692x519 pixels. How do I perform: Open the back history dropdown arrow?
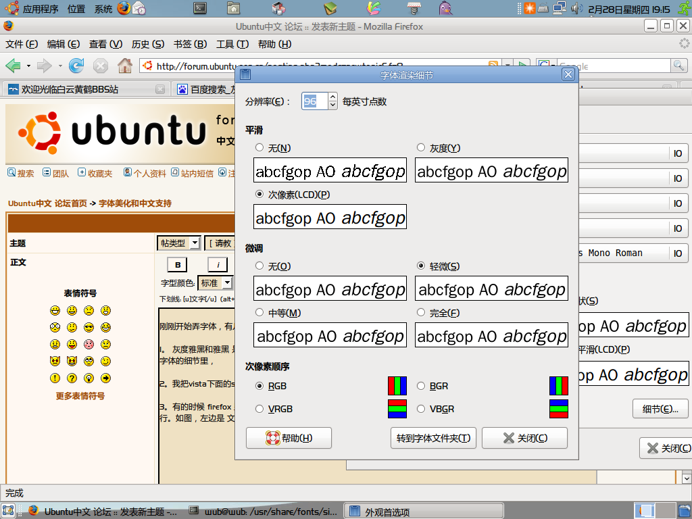point(28,66)
